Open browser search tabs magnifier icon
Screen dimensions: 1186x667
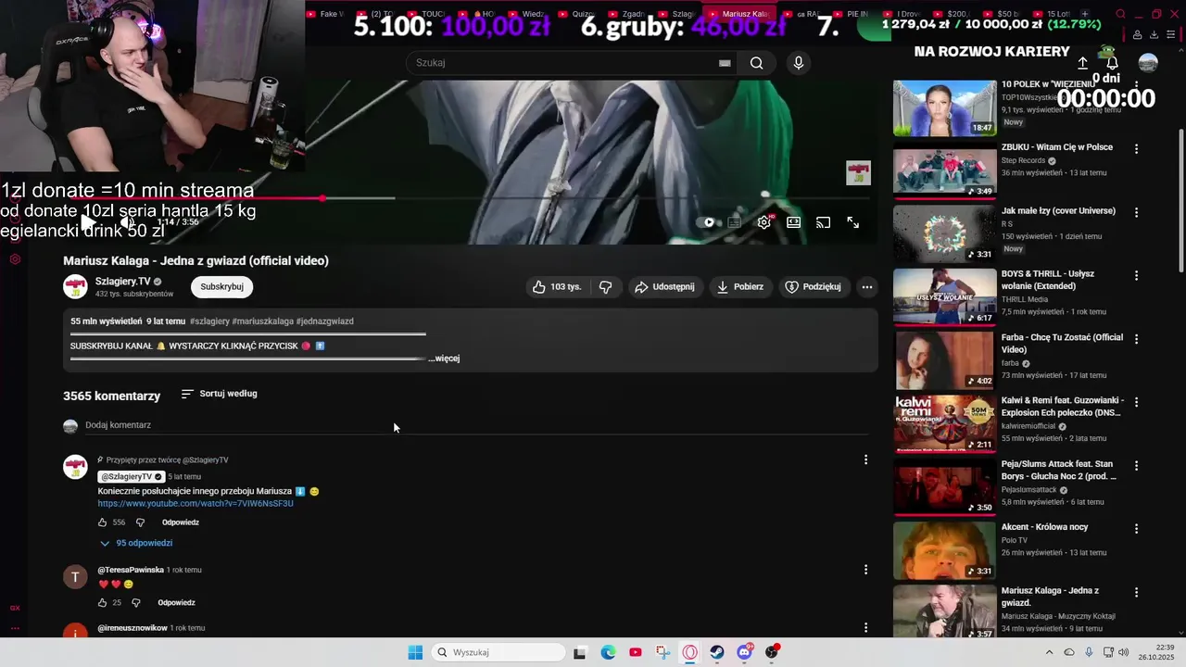(1120, 14)
